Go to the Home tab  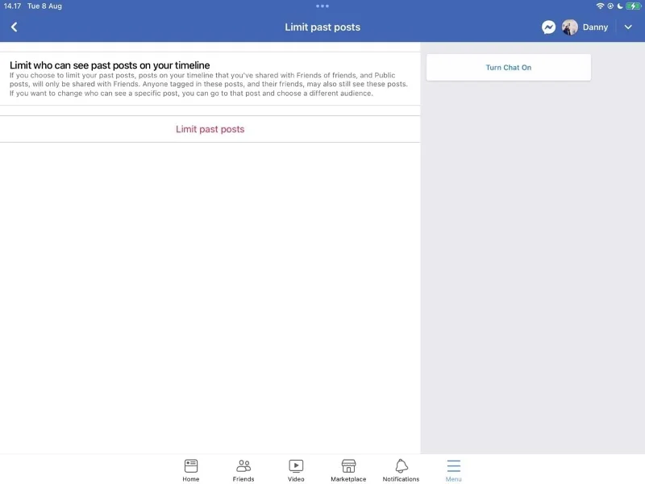tap(191, 470)
